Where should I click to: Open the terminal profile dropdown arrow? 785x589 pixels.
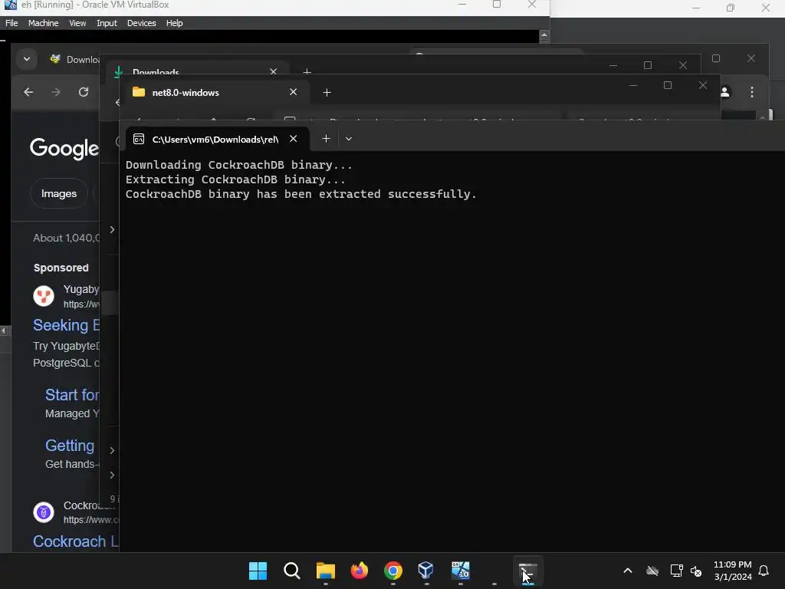point(349,139)
